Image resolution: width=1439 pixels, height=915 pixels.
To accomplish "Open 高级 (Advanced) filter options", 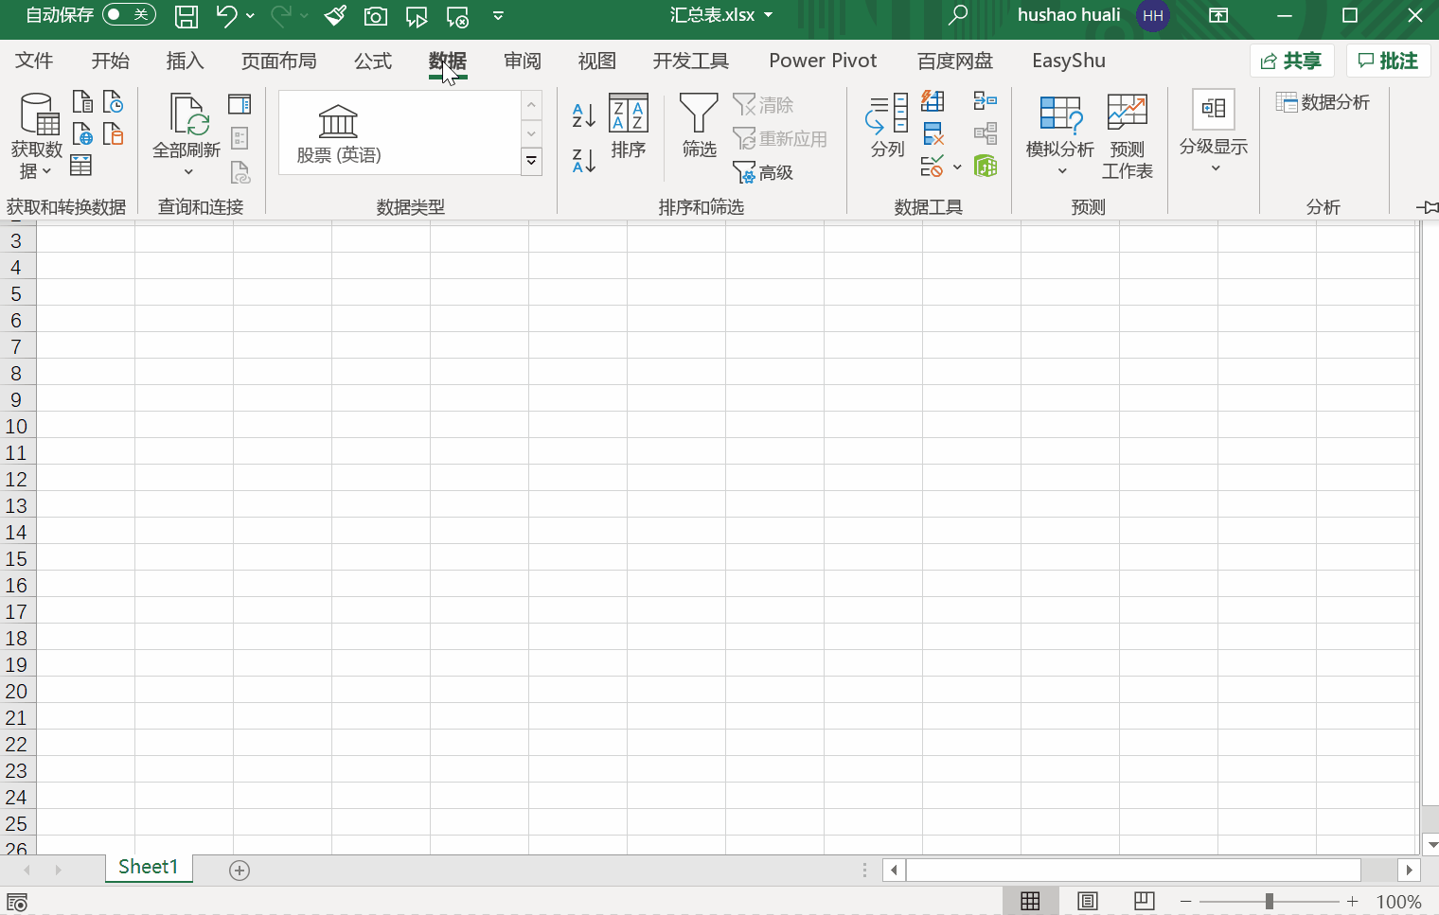I will 763,171.
